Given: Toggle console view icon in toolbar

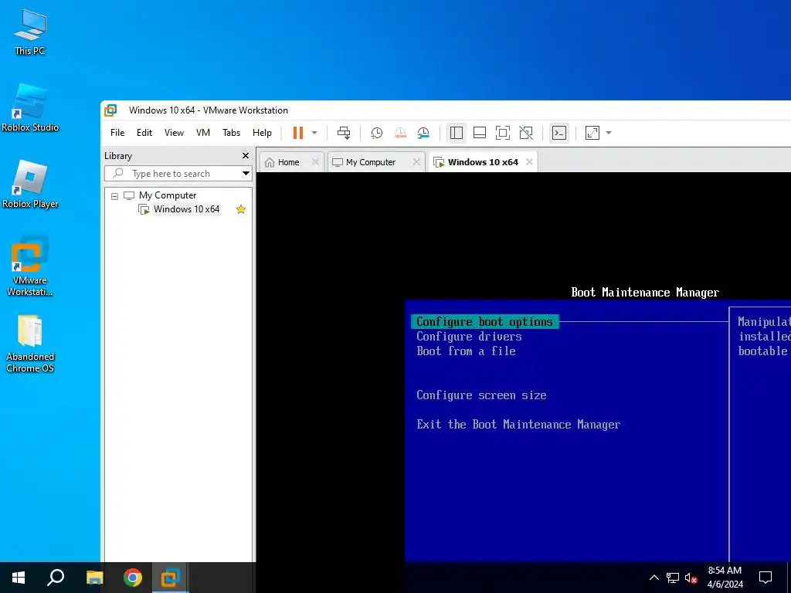Looking at the screenshot, I should pyautogui.click(x=559, y=133).
